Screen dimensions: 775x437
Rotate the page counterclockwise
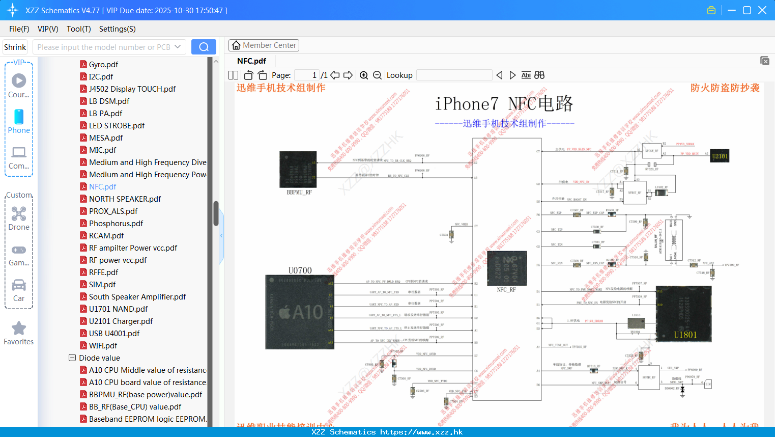(x=249, y=75)
